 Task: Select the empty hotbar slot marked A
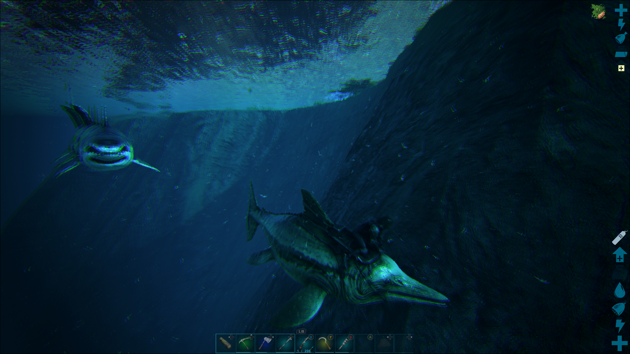[365, 344]
